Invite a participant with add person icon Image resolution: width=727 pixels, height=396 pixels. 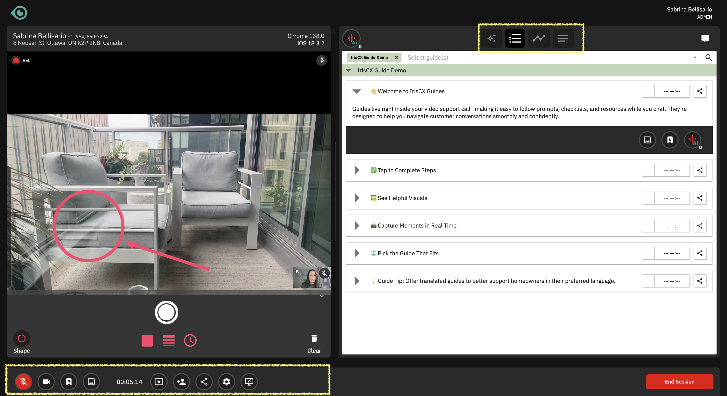point(181,382)
